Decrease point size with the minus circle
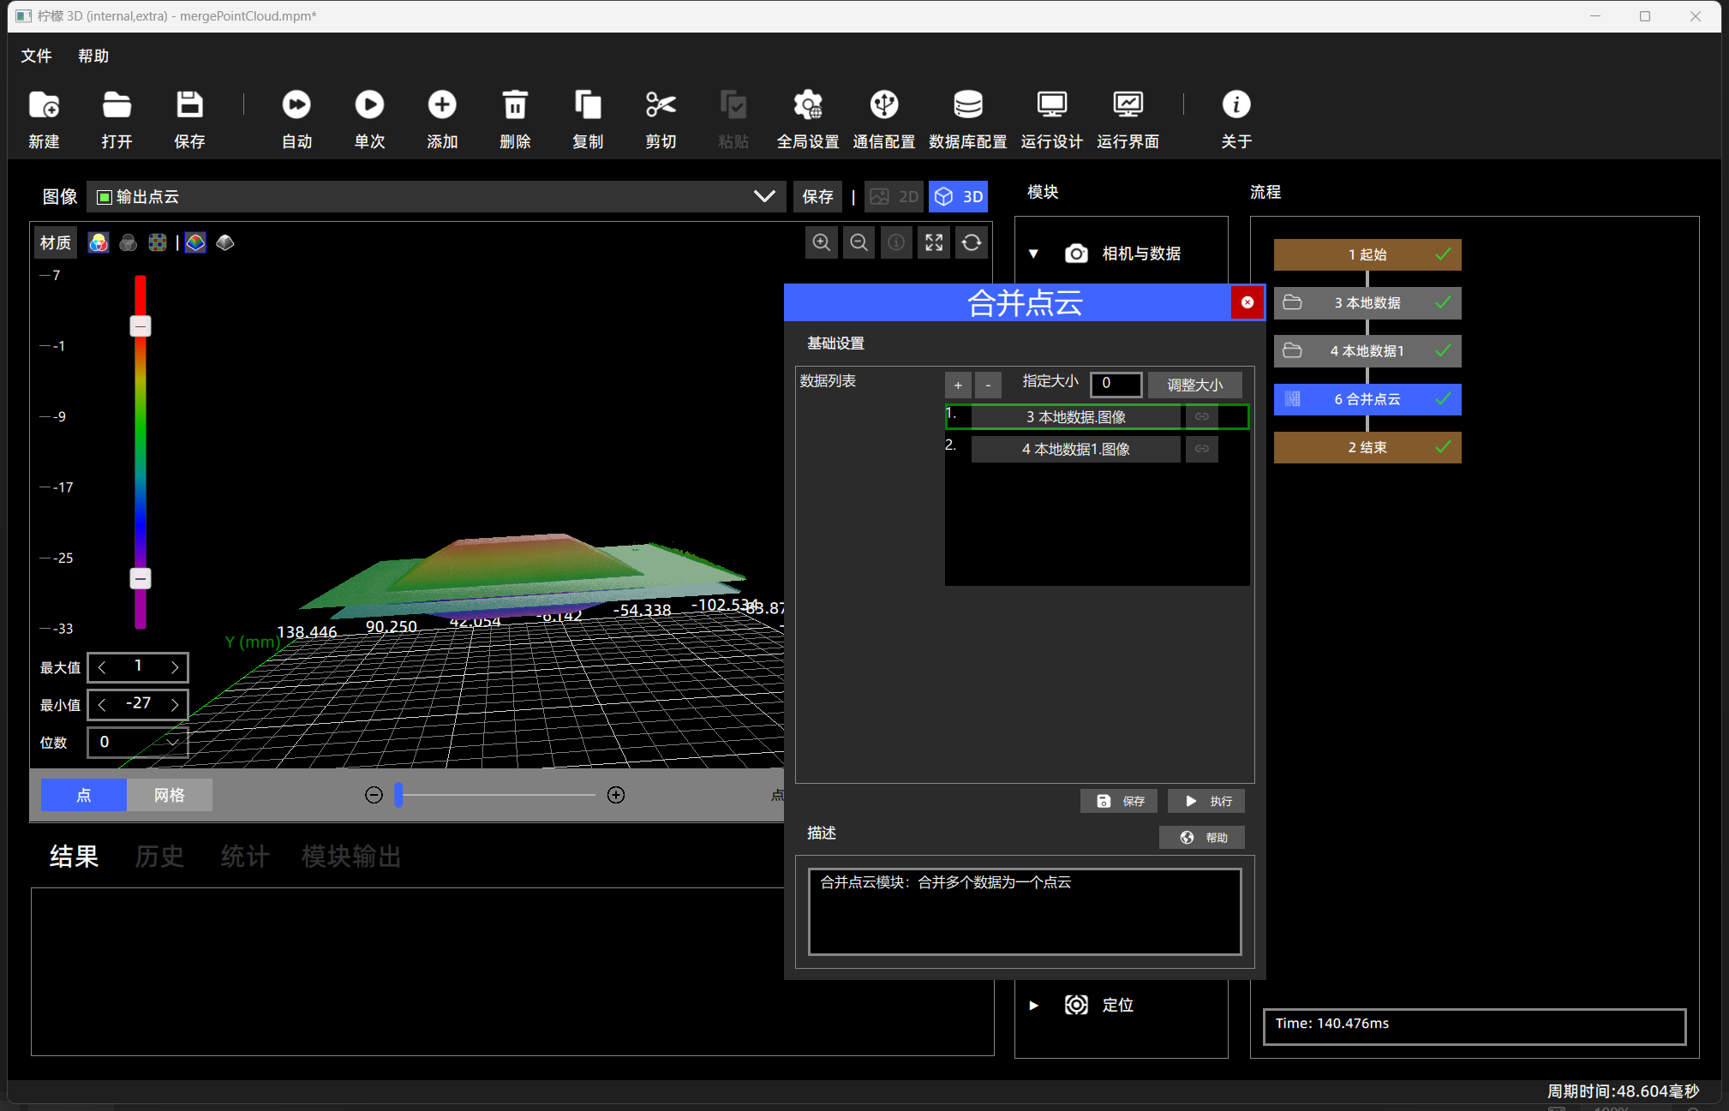This screenshot has height=1111, width=1729. 374,795
